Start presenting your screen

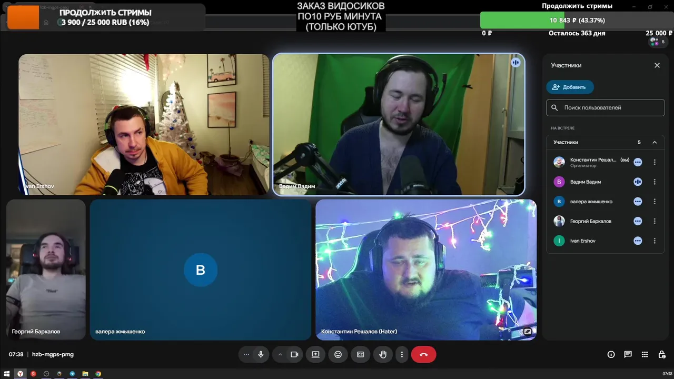[x=315, y=354]
